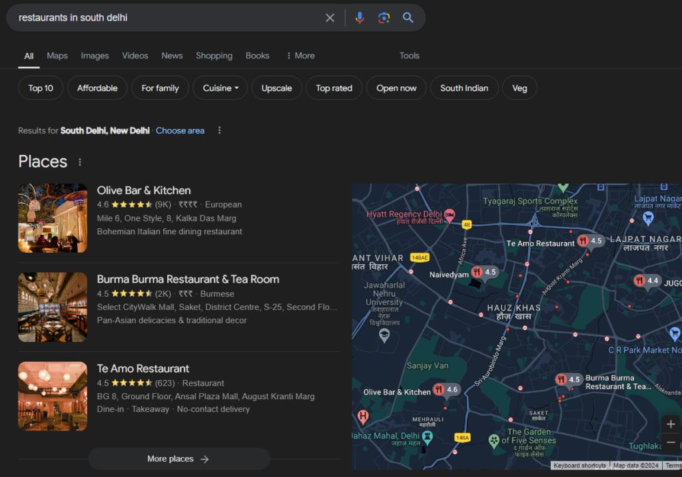Click Garden of Five Senses marker
The height and width of the screenshot is (477, 682).
pos(494,441)
